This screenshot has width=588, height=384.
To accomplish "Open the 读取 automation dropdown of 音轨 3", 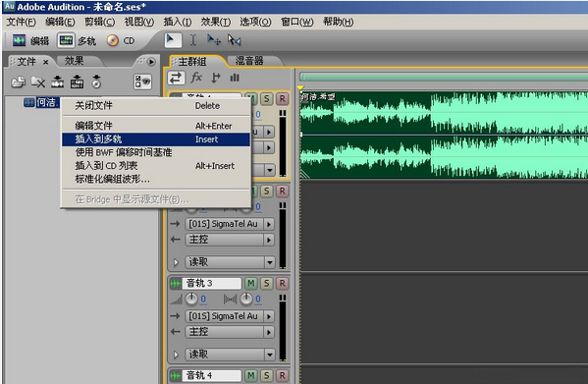I will tap(270, 355).
